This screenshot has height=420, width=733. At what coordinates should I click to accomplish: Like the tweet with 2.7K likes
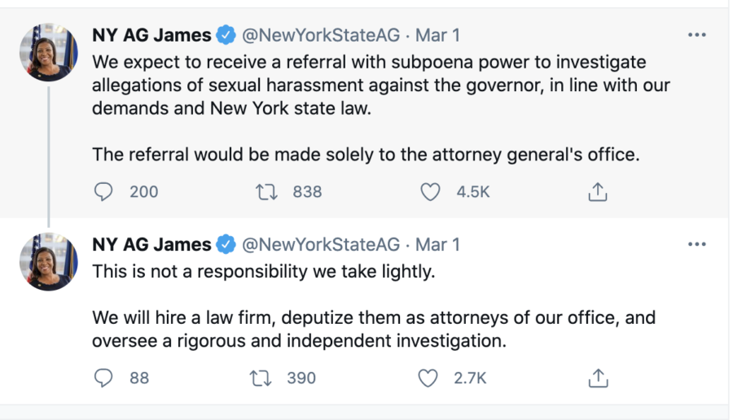point(428,378)
